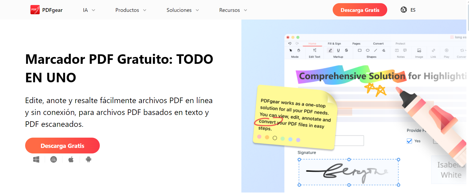Pick the purple sticky note color dot
This screenshot has width=469, height=193.
coord(298,140)
